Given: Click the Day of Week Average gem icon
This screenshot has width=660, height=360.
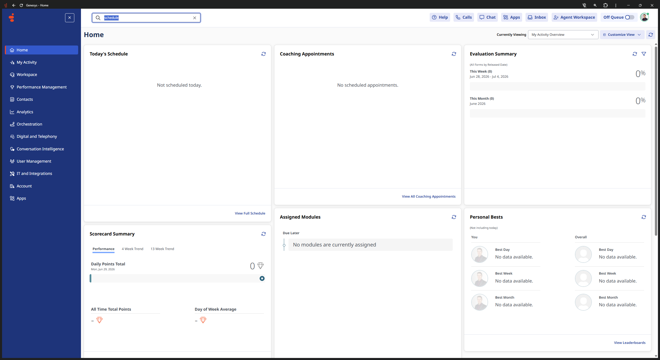Looking at the screenshot, I should 203,320.
